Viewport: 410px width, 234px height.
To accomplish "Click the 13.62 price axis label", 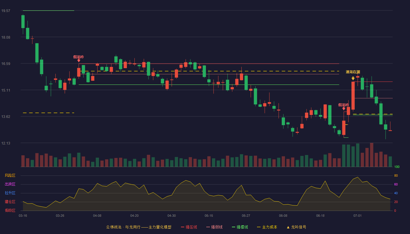I will click(x=6, y=117).
